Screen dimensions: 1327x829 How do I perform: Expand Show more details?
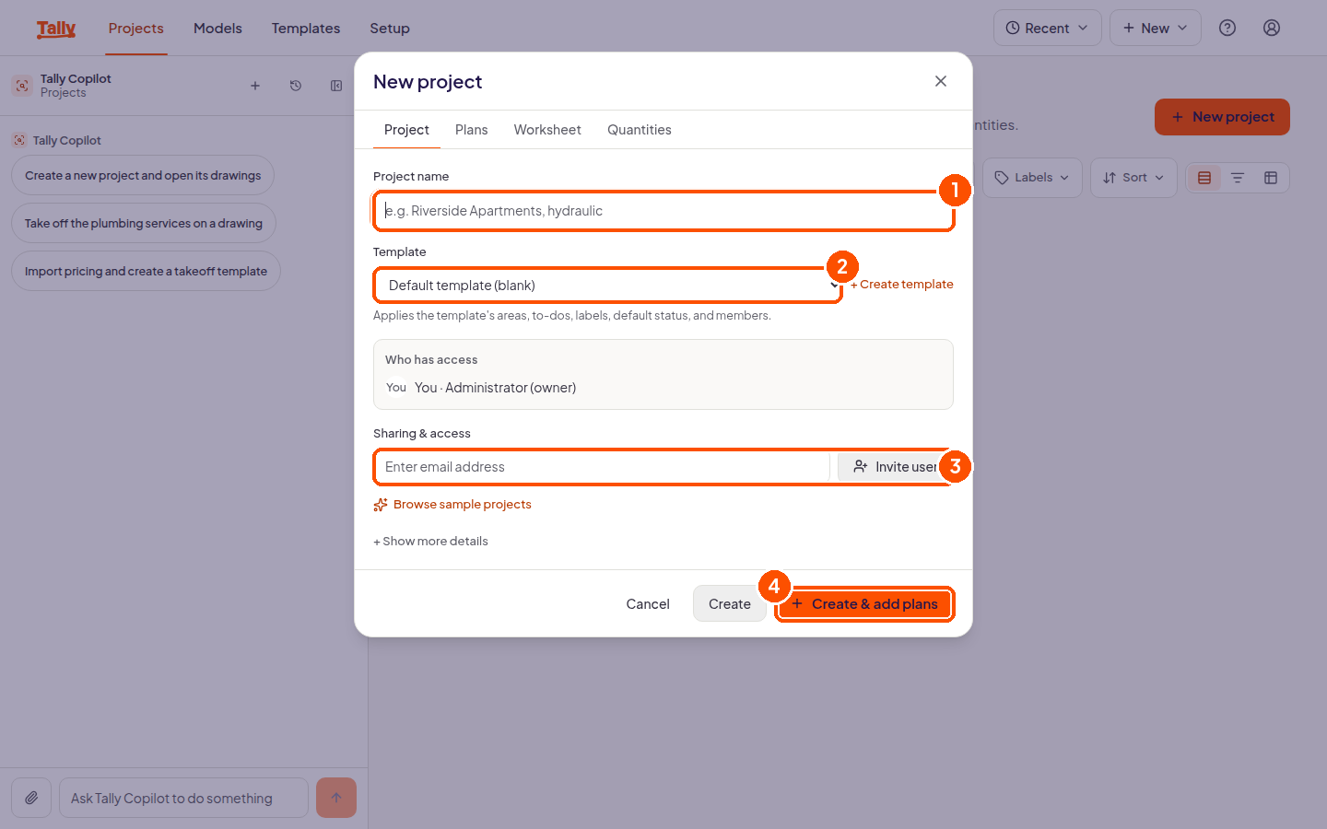tap(430, 542)
